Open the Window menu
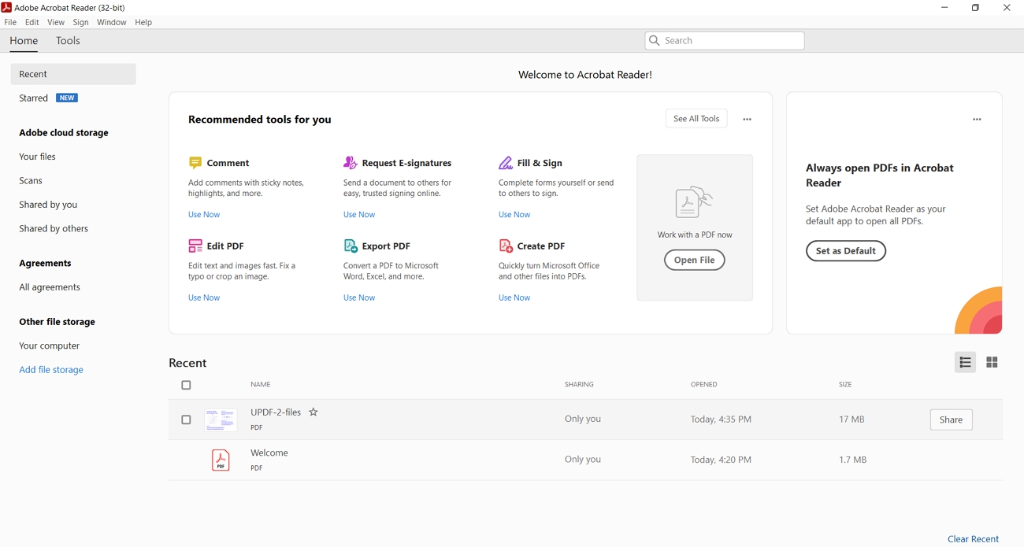The image size is (1024, 547). 111,22
